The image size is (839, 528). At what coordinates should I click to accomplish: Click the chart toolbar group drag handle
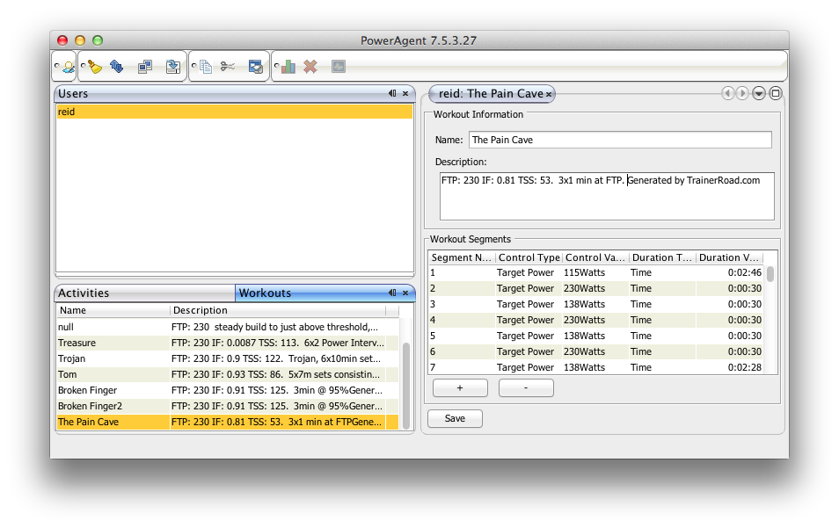pos(276,66)
